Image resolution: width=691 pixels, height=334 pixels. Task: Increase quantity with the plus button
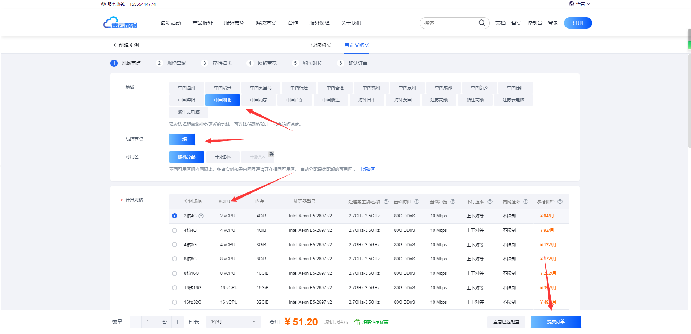(x=178, y=322)
